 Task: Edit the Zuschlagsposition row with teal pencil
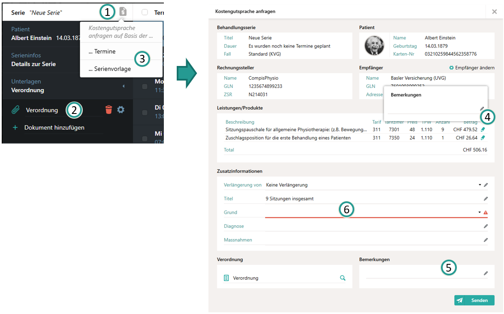tap(483, 138)
